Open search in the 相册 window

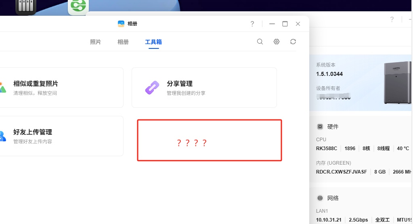click(x=260, y=42)
